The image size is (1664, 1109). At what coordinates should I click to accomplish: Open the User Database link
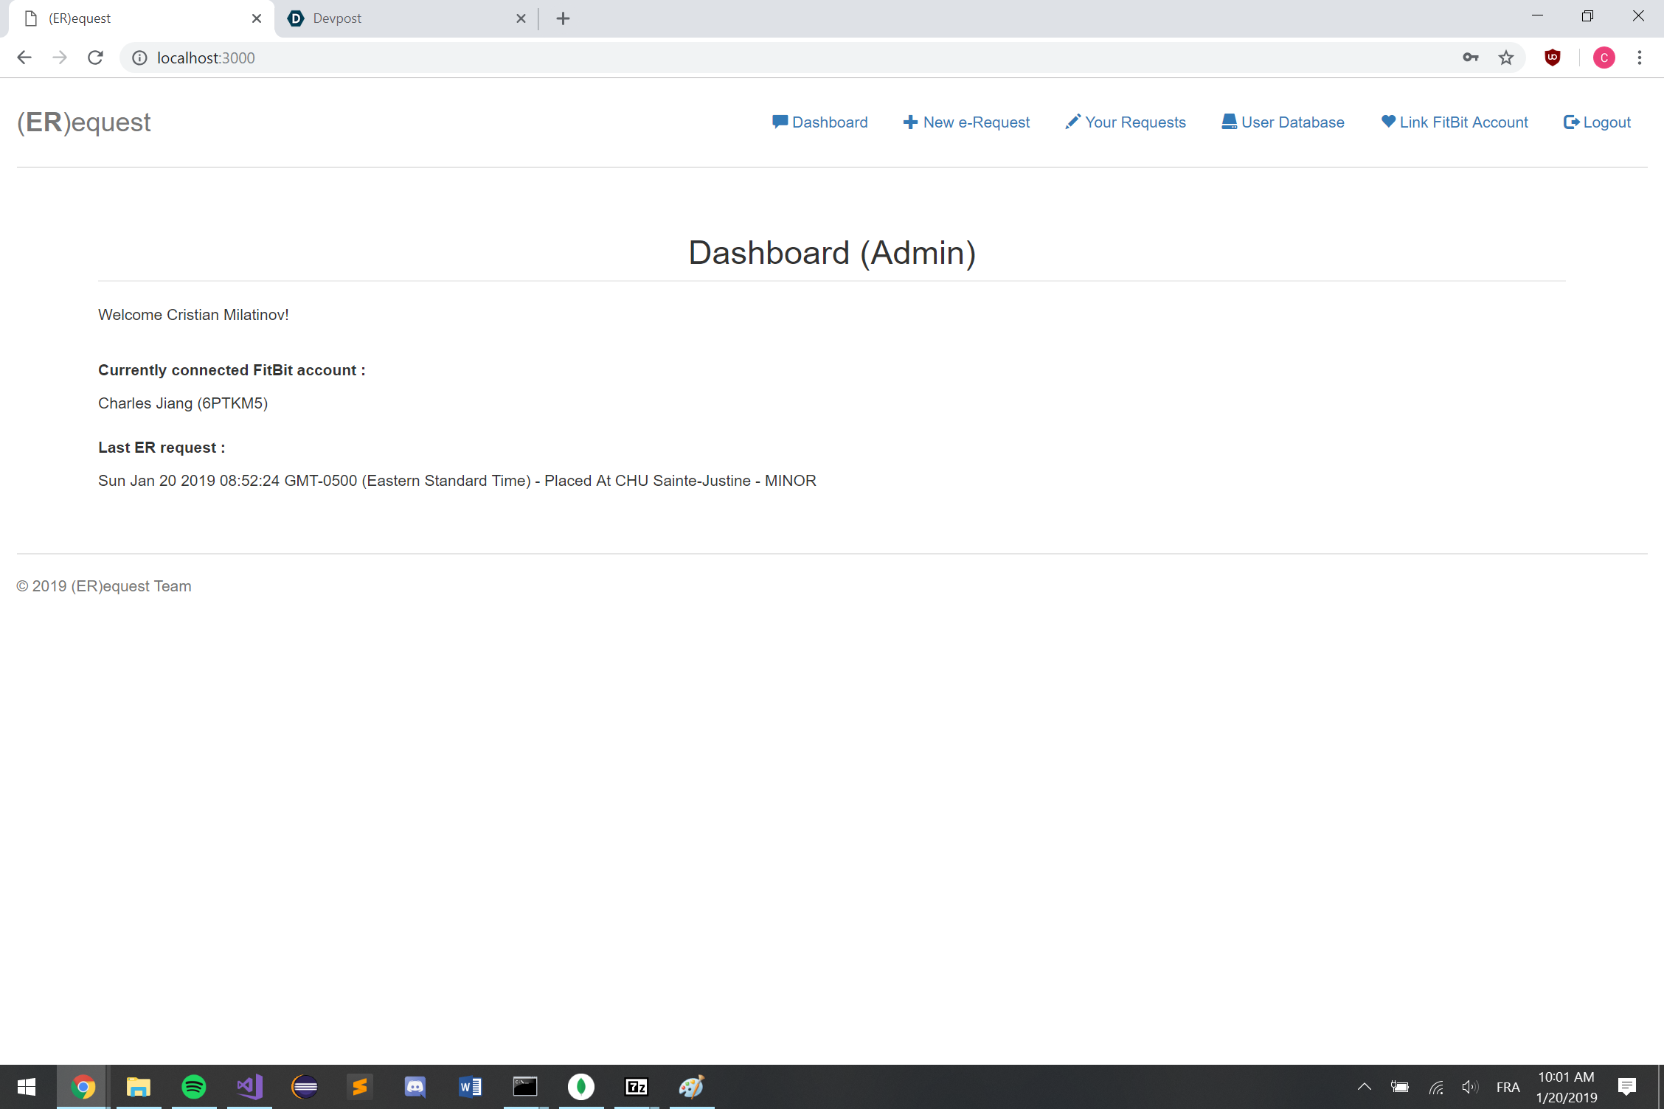1283,122
